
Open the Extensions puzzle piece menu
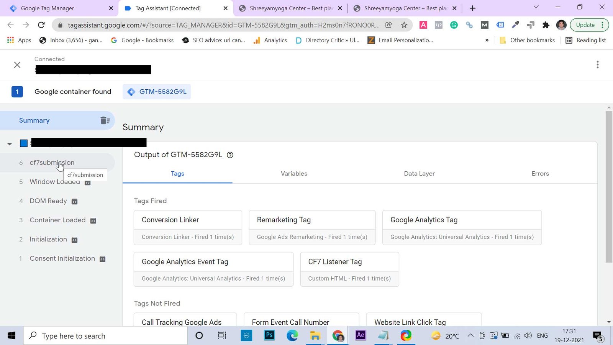tap(546, 25)
